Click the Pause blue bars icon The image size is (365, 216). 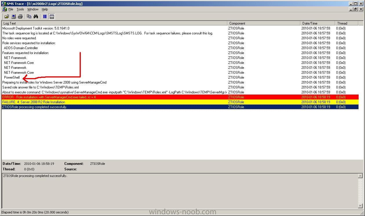(x=45, y=16)
